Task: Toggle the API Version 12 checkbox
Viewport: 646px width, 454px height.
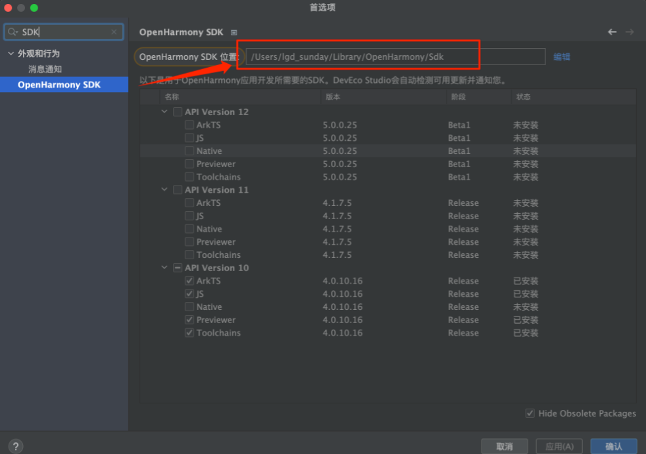Action: pos(178,112)
